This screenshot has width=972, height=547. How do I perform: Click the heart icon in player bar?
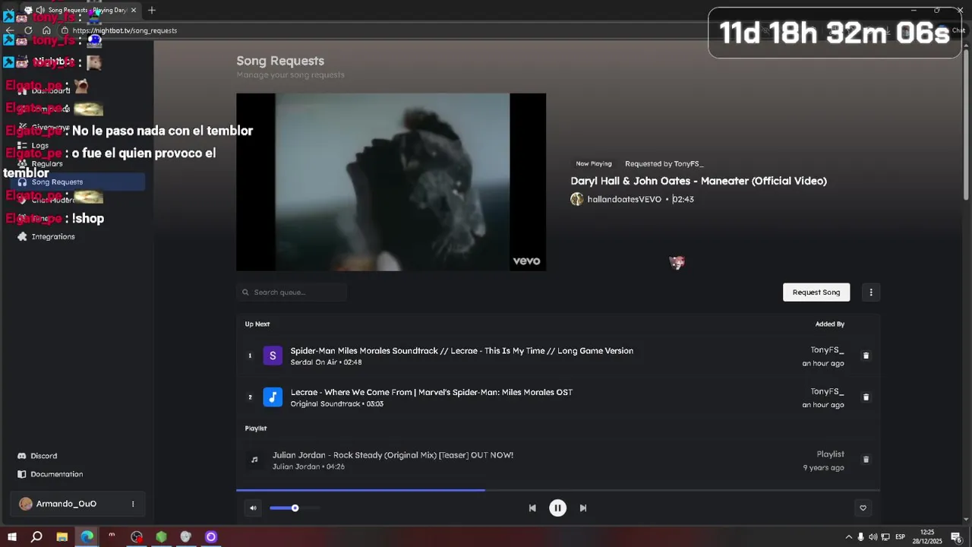coord(863,508)
